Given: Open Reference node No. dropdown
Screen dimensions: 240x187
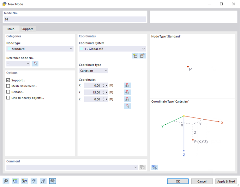Looking at the screenshot, I should pyautogui.click(x=18, y=64).
